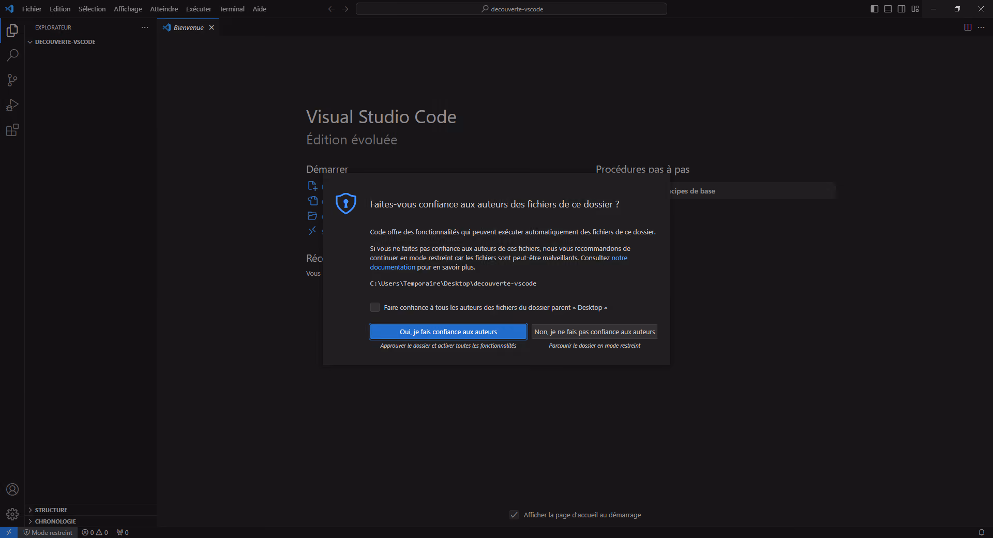Open notifications bell in status bar

tap(981, 532)
